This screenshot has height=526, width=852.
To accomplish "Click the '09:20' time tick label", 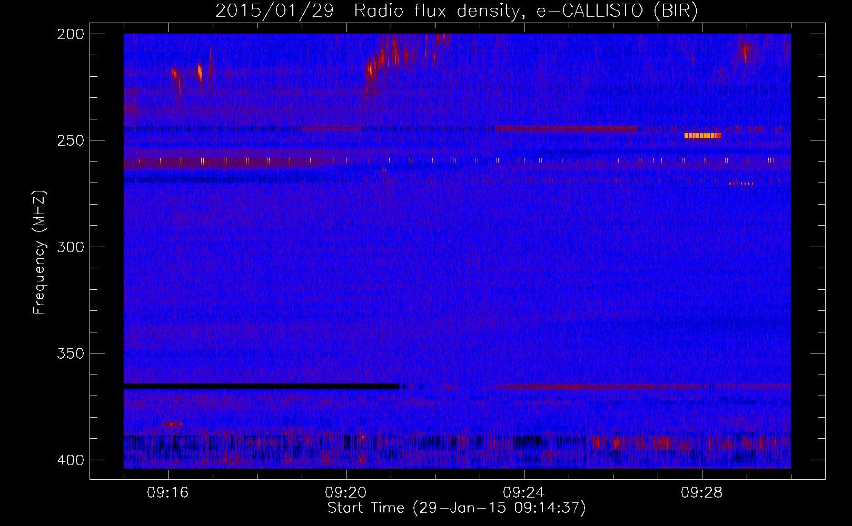I will point(346,493).
